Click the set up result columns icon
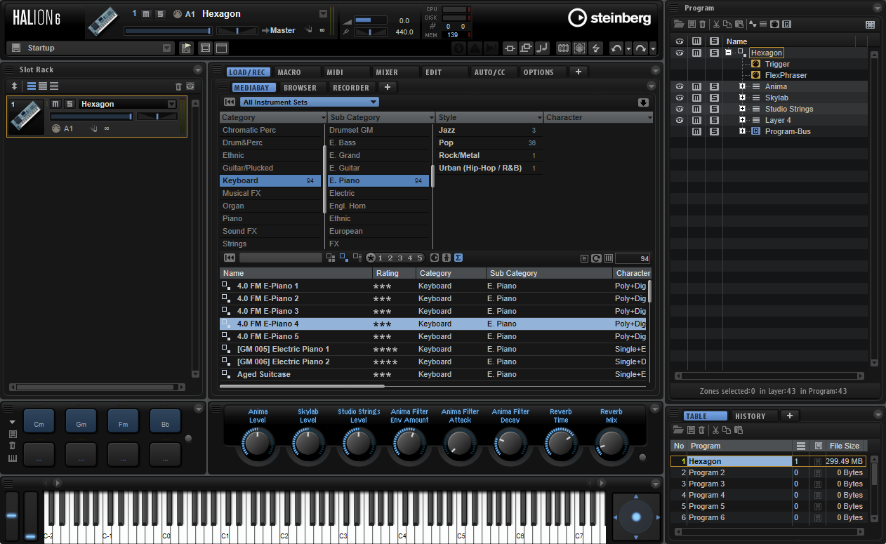Screen dimensions: 886x544 [x=609, y=258]
